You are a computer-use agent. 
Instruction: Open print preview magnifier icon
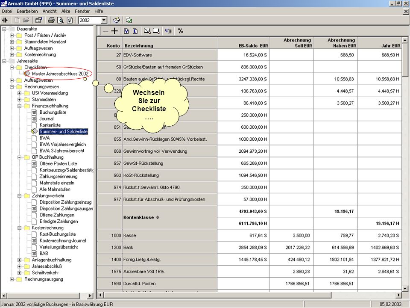pyautogui.click(x=60, y=20)
